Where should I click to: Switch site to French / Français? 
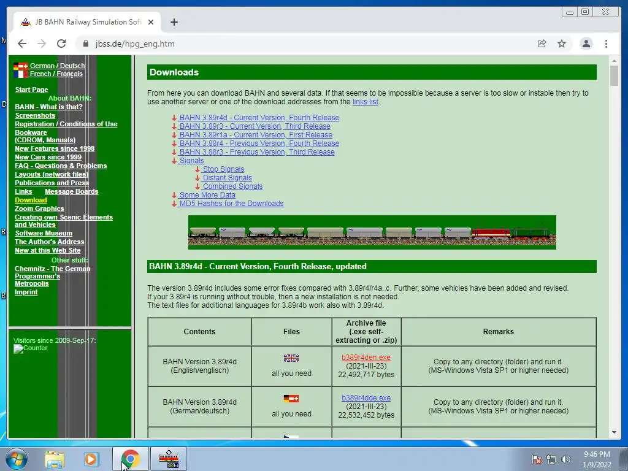pos(56,74)
